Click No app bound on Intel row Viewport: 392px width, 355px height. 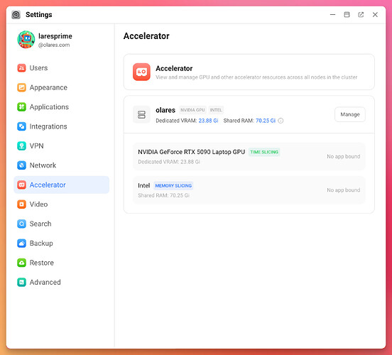tap(344, 190)
